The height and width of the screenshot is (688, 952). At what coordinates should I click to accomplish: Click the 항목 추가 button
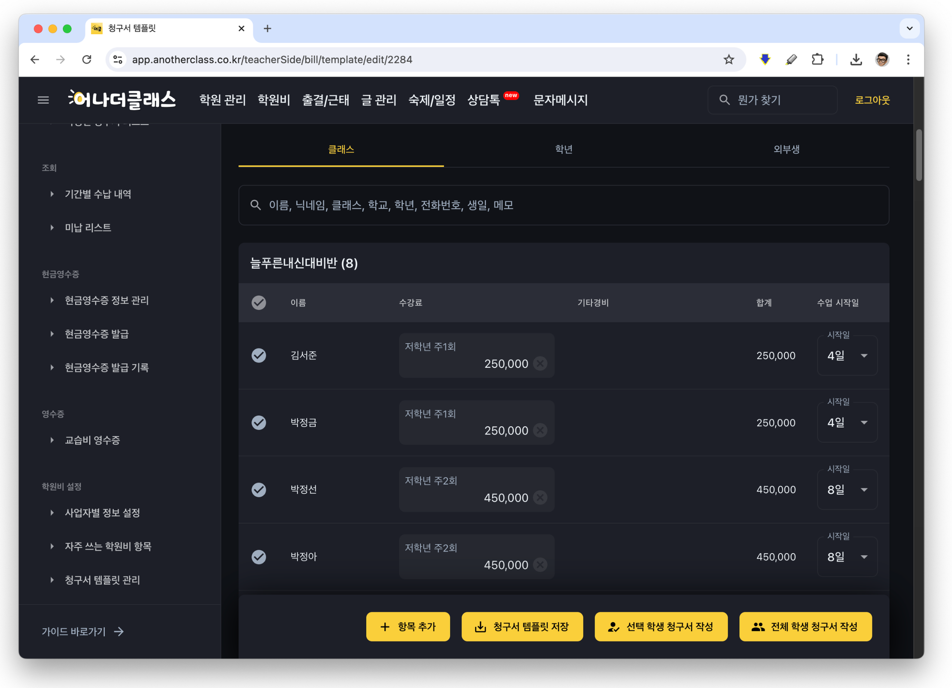(x=408, y=627)
